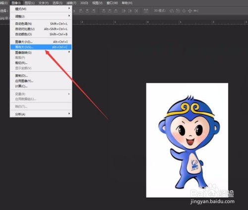Select the 3D scale camera icon

click(x=196, y=11)
